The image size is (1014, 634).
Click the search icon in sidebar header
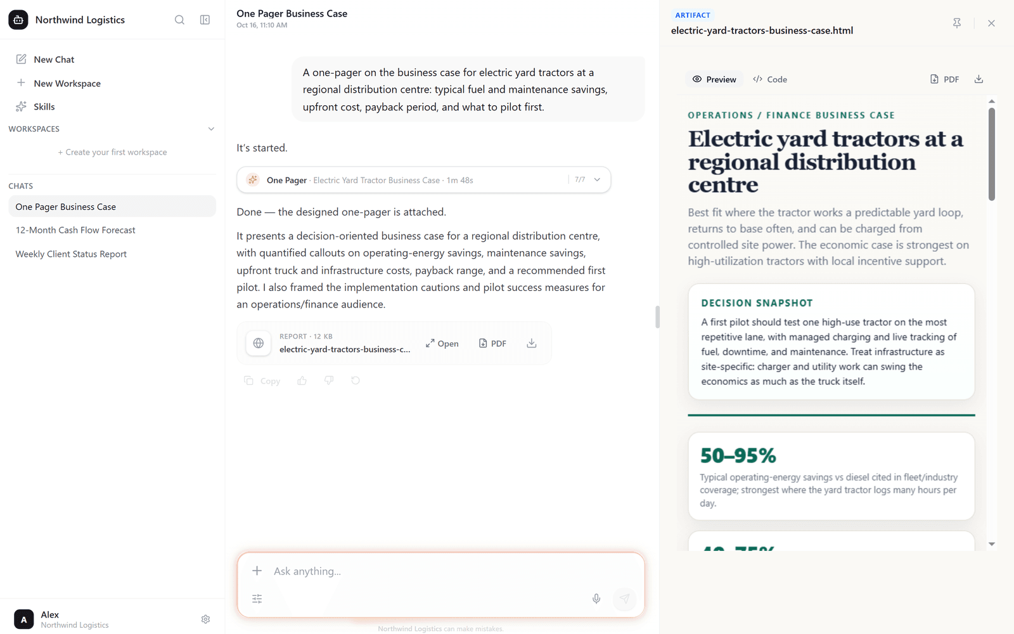coord(180,20)
